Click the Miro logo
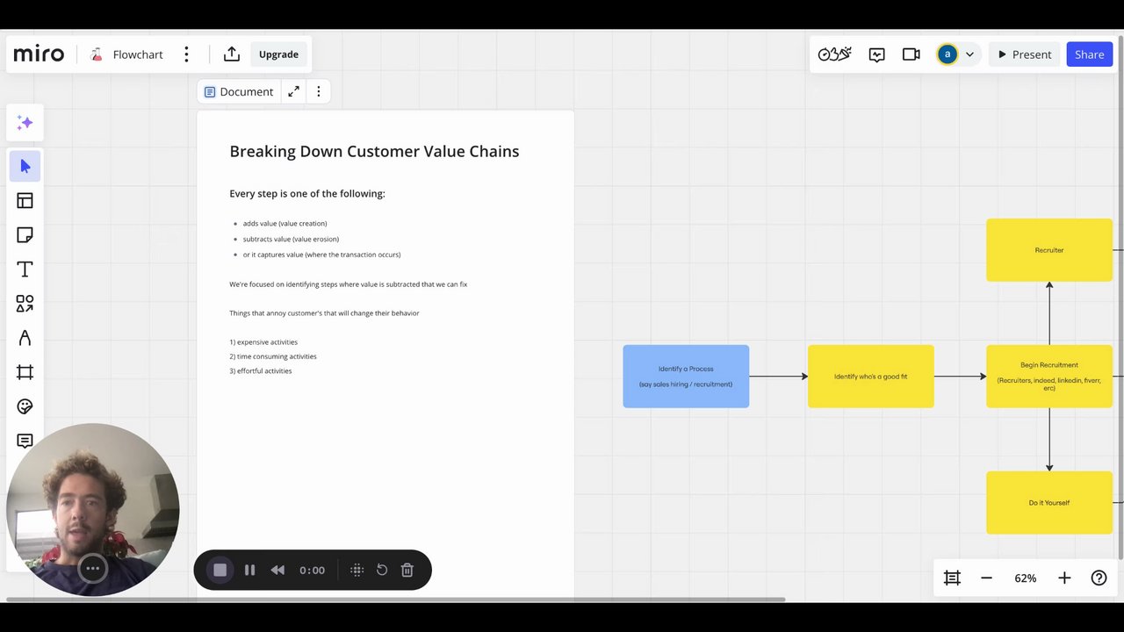 point(39,54)
